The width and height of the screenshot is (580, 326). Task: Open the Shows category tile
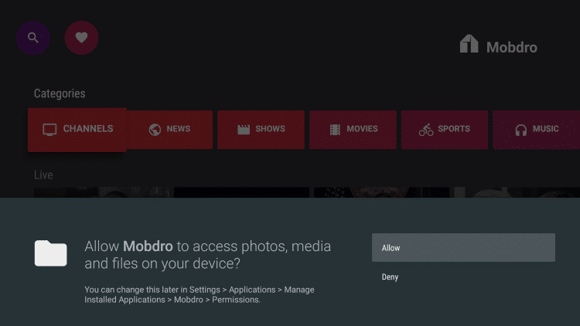tap(261, 130)
